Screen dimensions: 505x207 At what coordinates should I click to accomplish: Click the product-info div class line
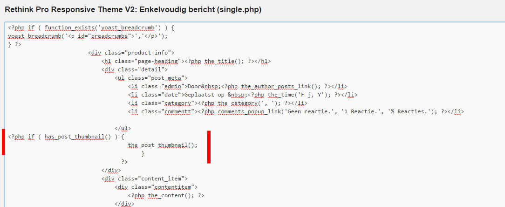click(x=131, y=53)
